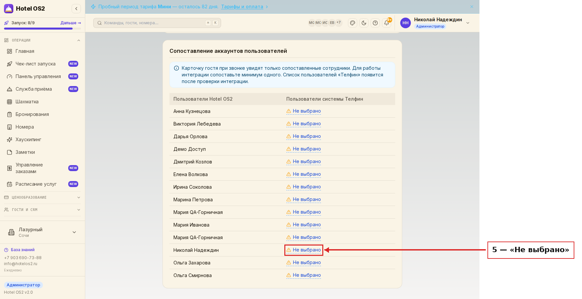The height and width of the screenshot is (299, 582).
Task: Click Не выбрано for Елена Волкова
Action: [x=304, y=174]
